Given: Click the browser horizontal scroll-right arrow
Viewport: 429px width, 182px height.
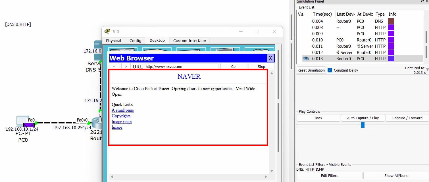Looking at the screenshot, I should 266,177.
